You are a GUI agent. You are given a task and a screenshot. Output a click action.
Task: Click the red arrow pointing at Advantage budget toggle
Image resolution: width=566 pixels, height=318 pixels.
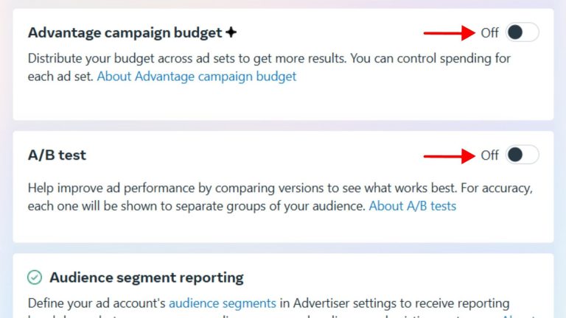[448, 32]
